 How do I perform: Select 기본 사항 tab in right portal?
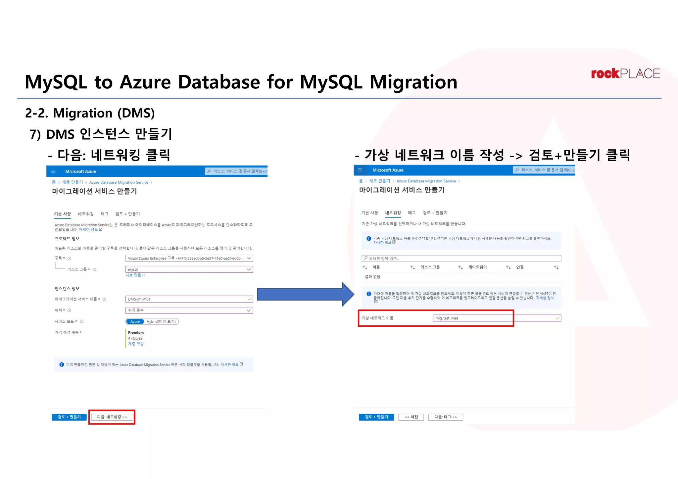click(x=370, y=213)
